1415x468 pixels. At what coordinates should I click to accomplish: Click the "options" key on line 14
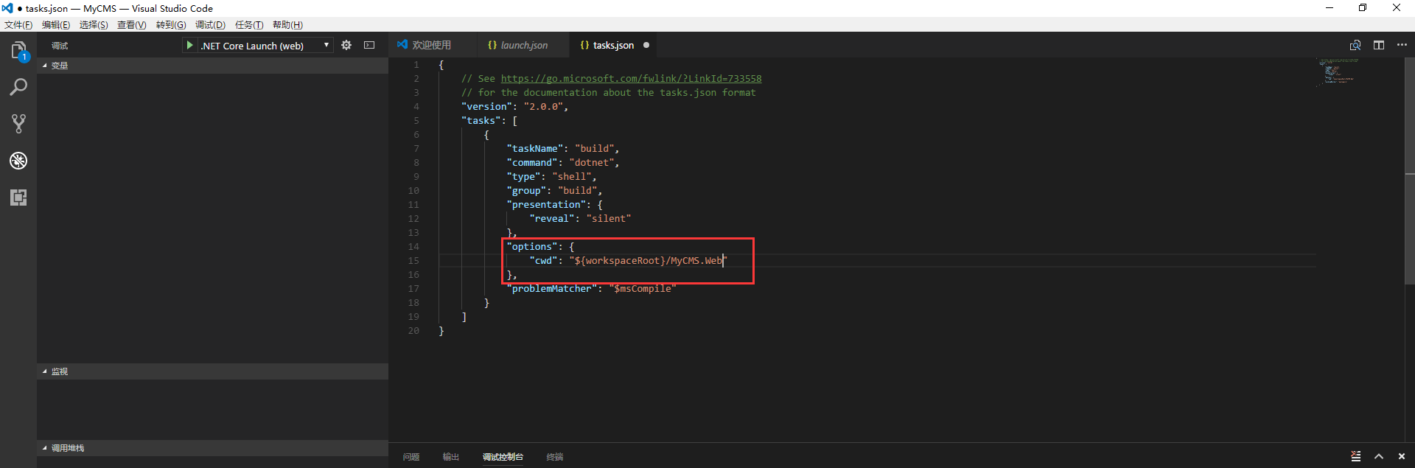click(532, 246)
